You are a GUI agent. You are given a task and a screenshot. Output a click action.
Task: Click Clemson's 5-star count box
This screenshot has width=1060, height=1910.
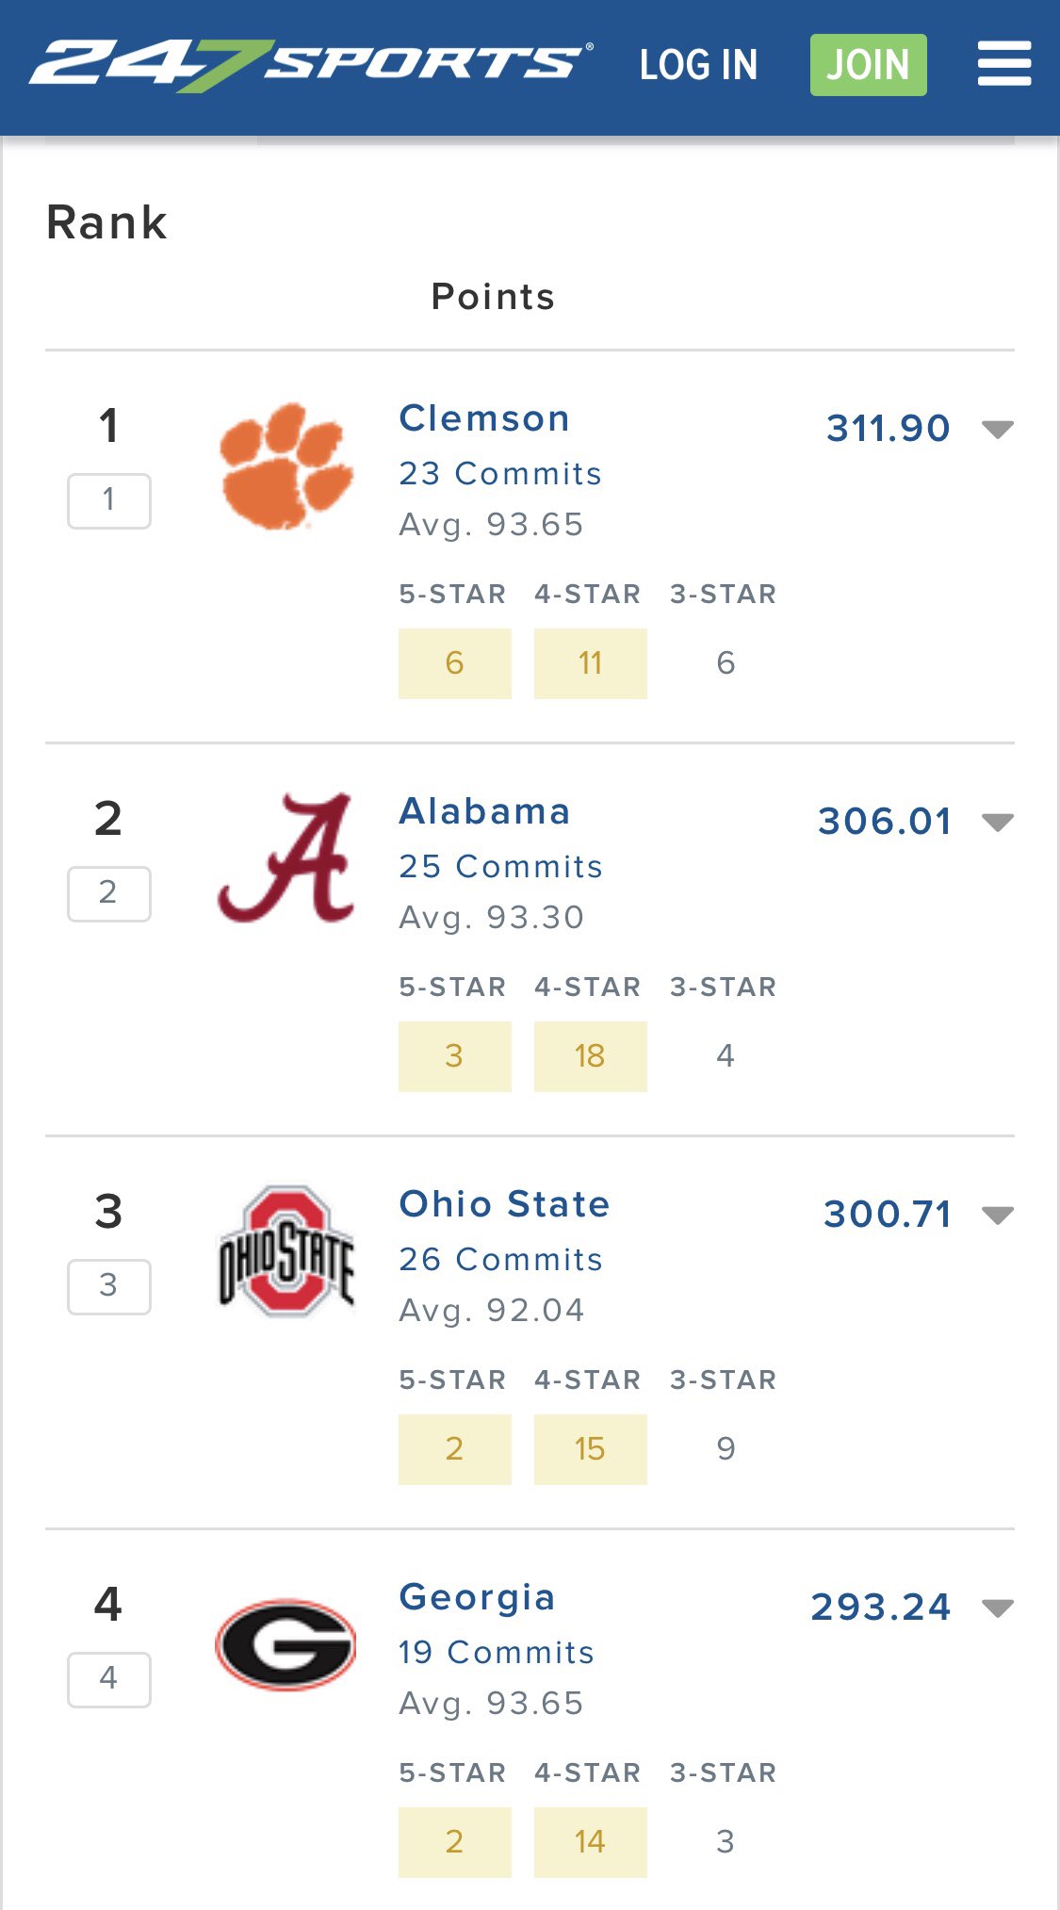(454, 663)
